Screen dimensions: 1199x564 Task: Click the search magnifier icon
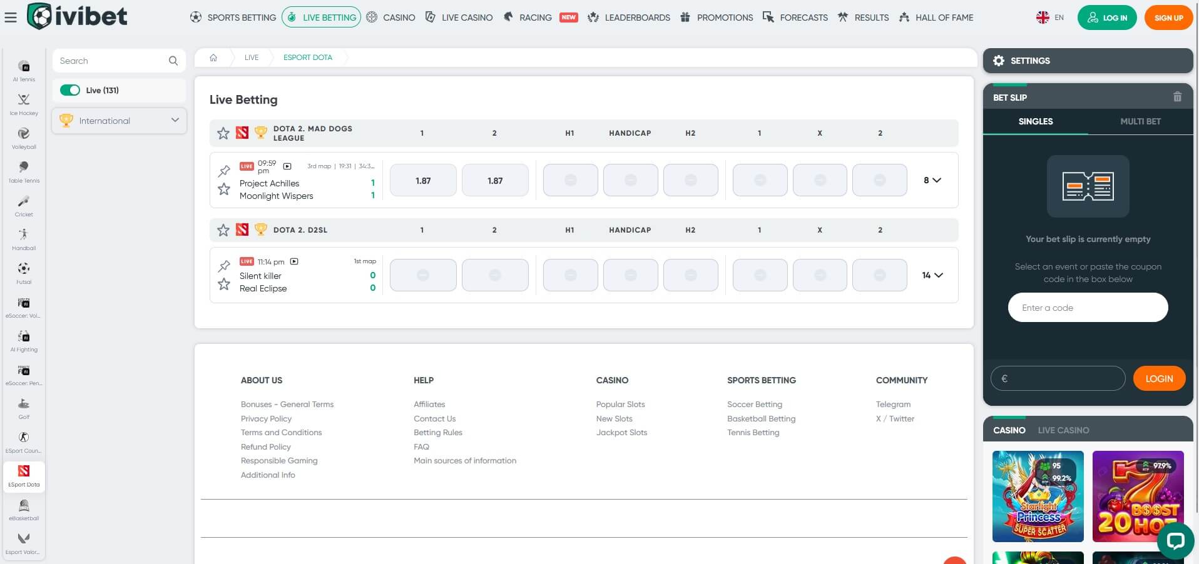point(173,61)
